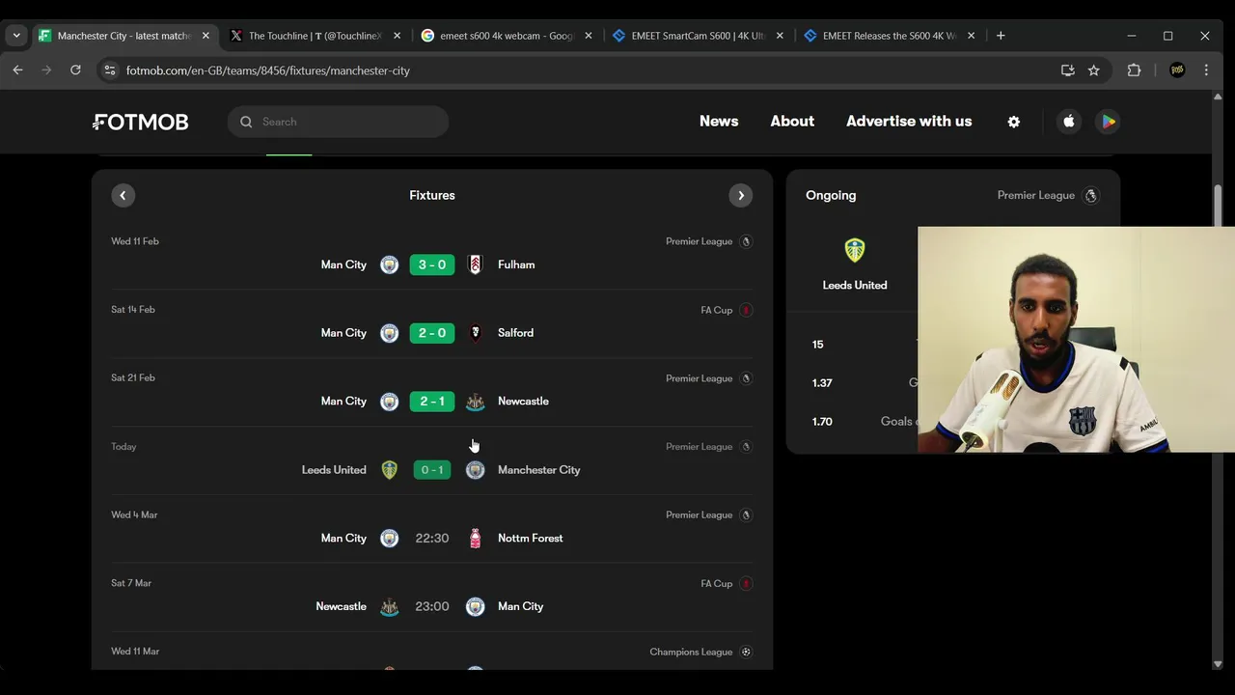Open Advertise with us link
Image resolution: width=1235 pixels, height=695 pixels.
point(909,122)
